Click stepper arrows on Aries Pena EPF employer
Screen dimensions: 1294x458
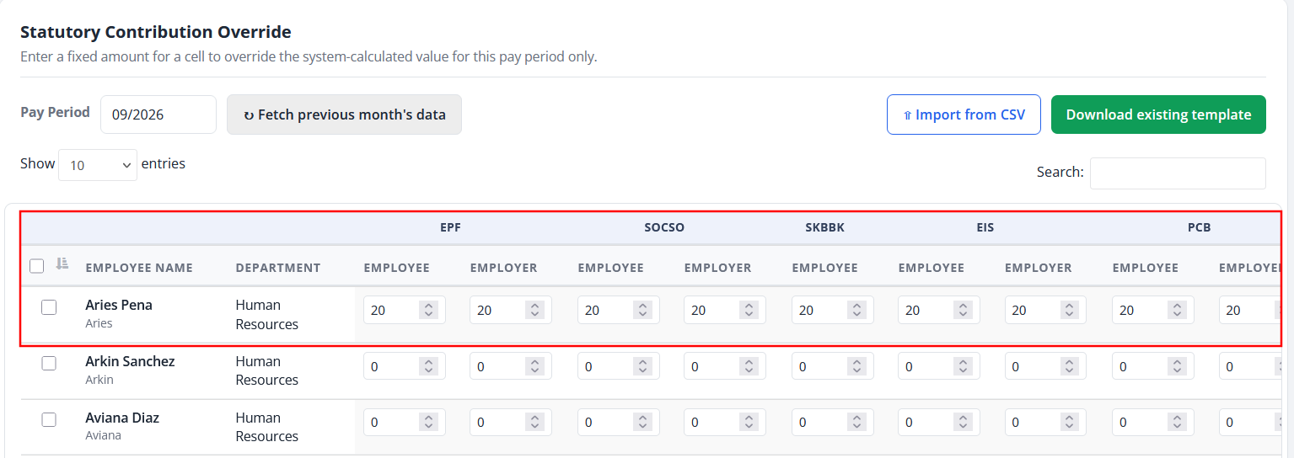pos(534,310)
